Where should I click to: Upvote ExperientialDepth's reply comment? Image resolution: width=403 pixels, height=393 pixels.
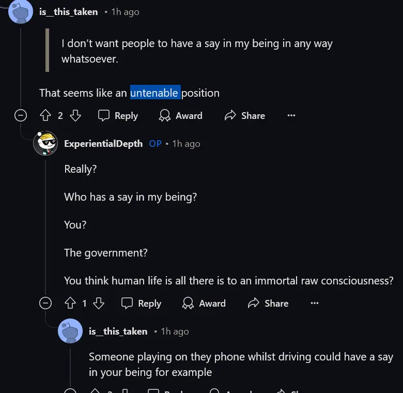(70, 304)
